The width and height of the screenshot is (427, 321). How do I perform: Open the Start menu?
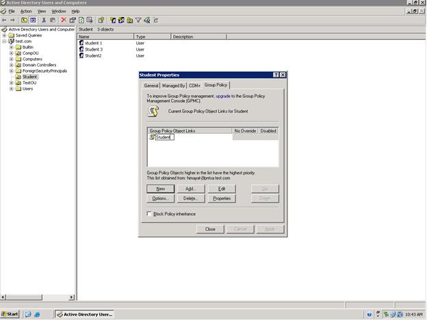[10, 314]
